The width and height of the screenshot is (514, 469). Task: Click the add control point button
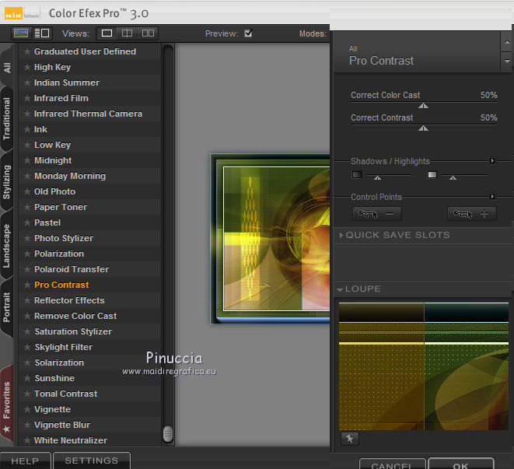[x=472, y=214]
